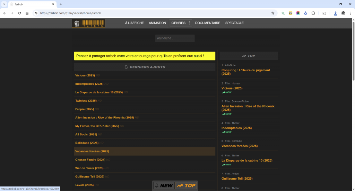Reload the page using the refresh icon
Screen dimensions: 355x191
click(19, 13)
